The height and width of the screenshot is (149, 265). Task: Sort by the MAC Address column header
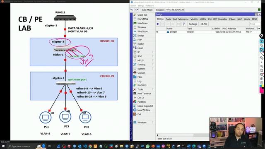234,29
